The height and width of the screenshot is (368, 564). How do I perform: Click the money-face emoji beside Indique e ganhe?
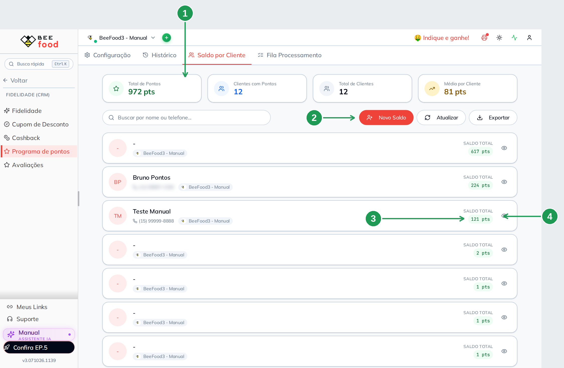418,38
